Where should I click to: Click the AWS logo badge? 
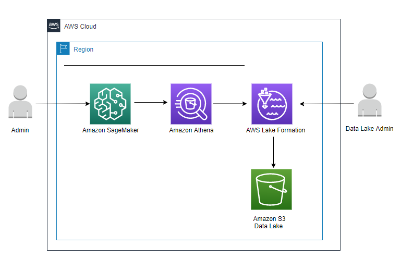pyautogui.click(x=54, y=26)
